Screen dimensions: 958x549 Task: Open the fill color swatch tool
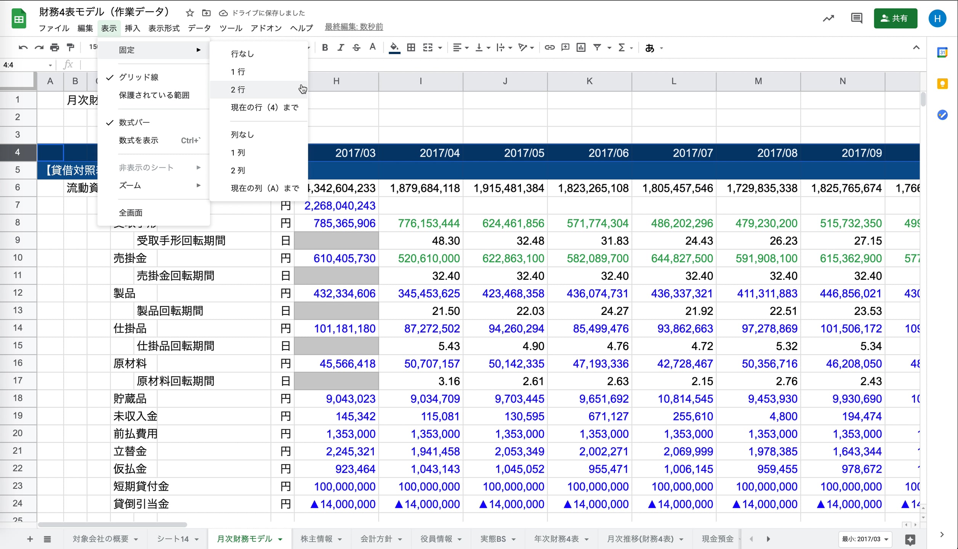pyautogui.click(x=394, y=48)
